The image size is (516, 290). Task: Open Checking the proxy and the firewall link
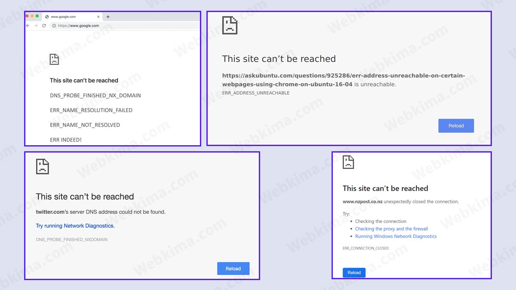tap(392, 229)
